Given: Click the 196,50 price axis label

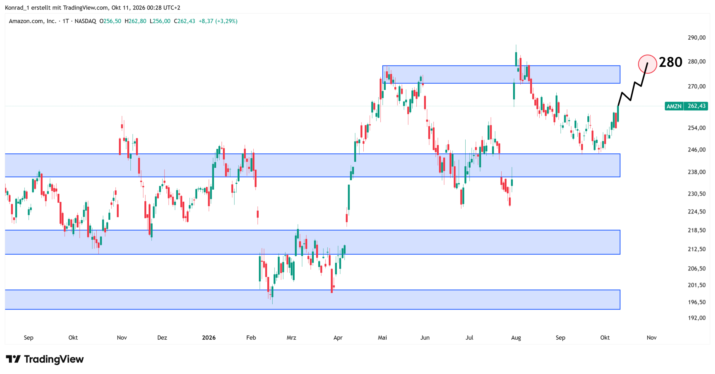Looking at the screenshot, I should 697,303.
